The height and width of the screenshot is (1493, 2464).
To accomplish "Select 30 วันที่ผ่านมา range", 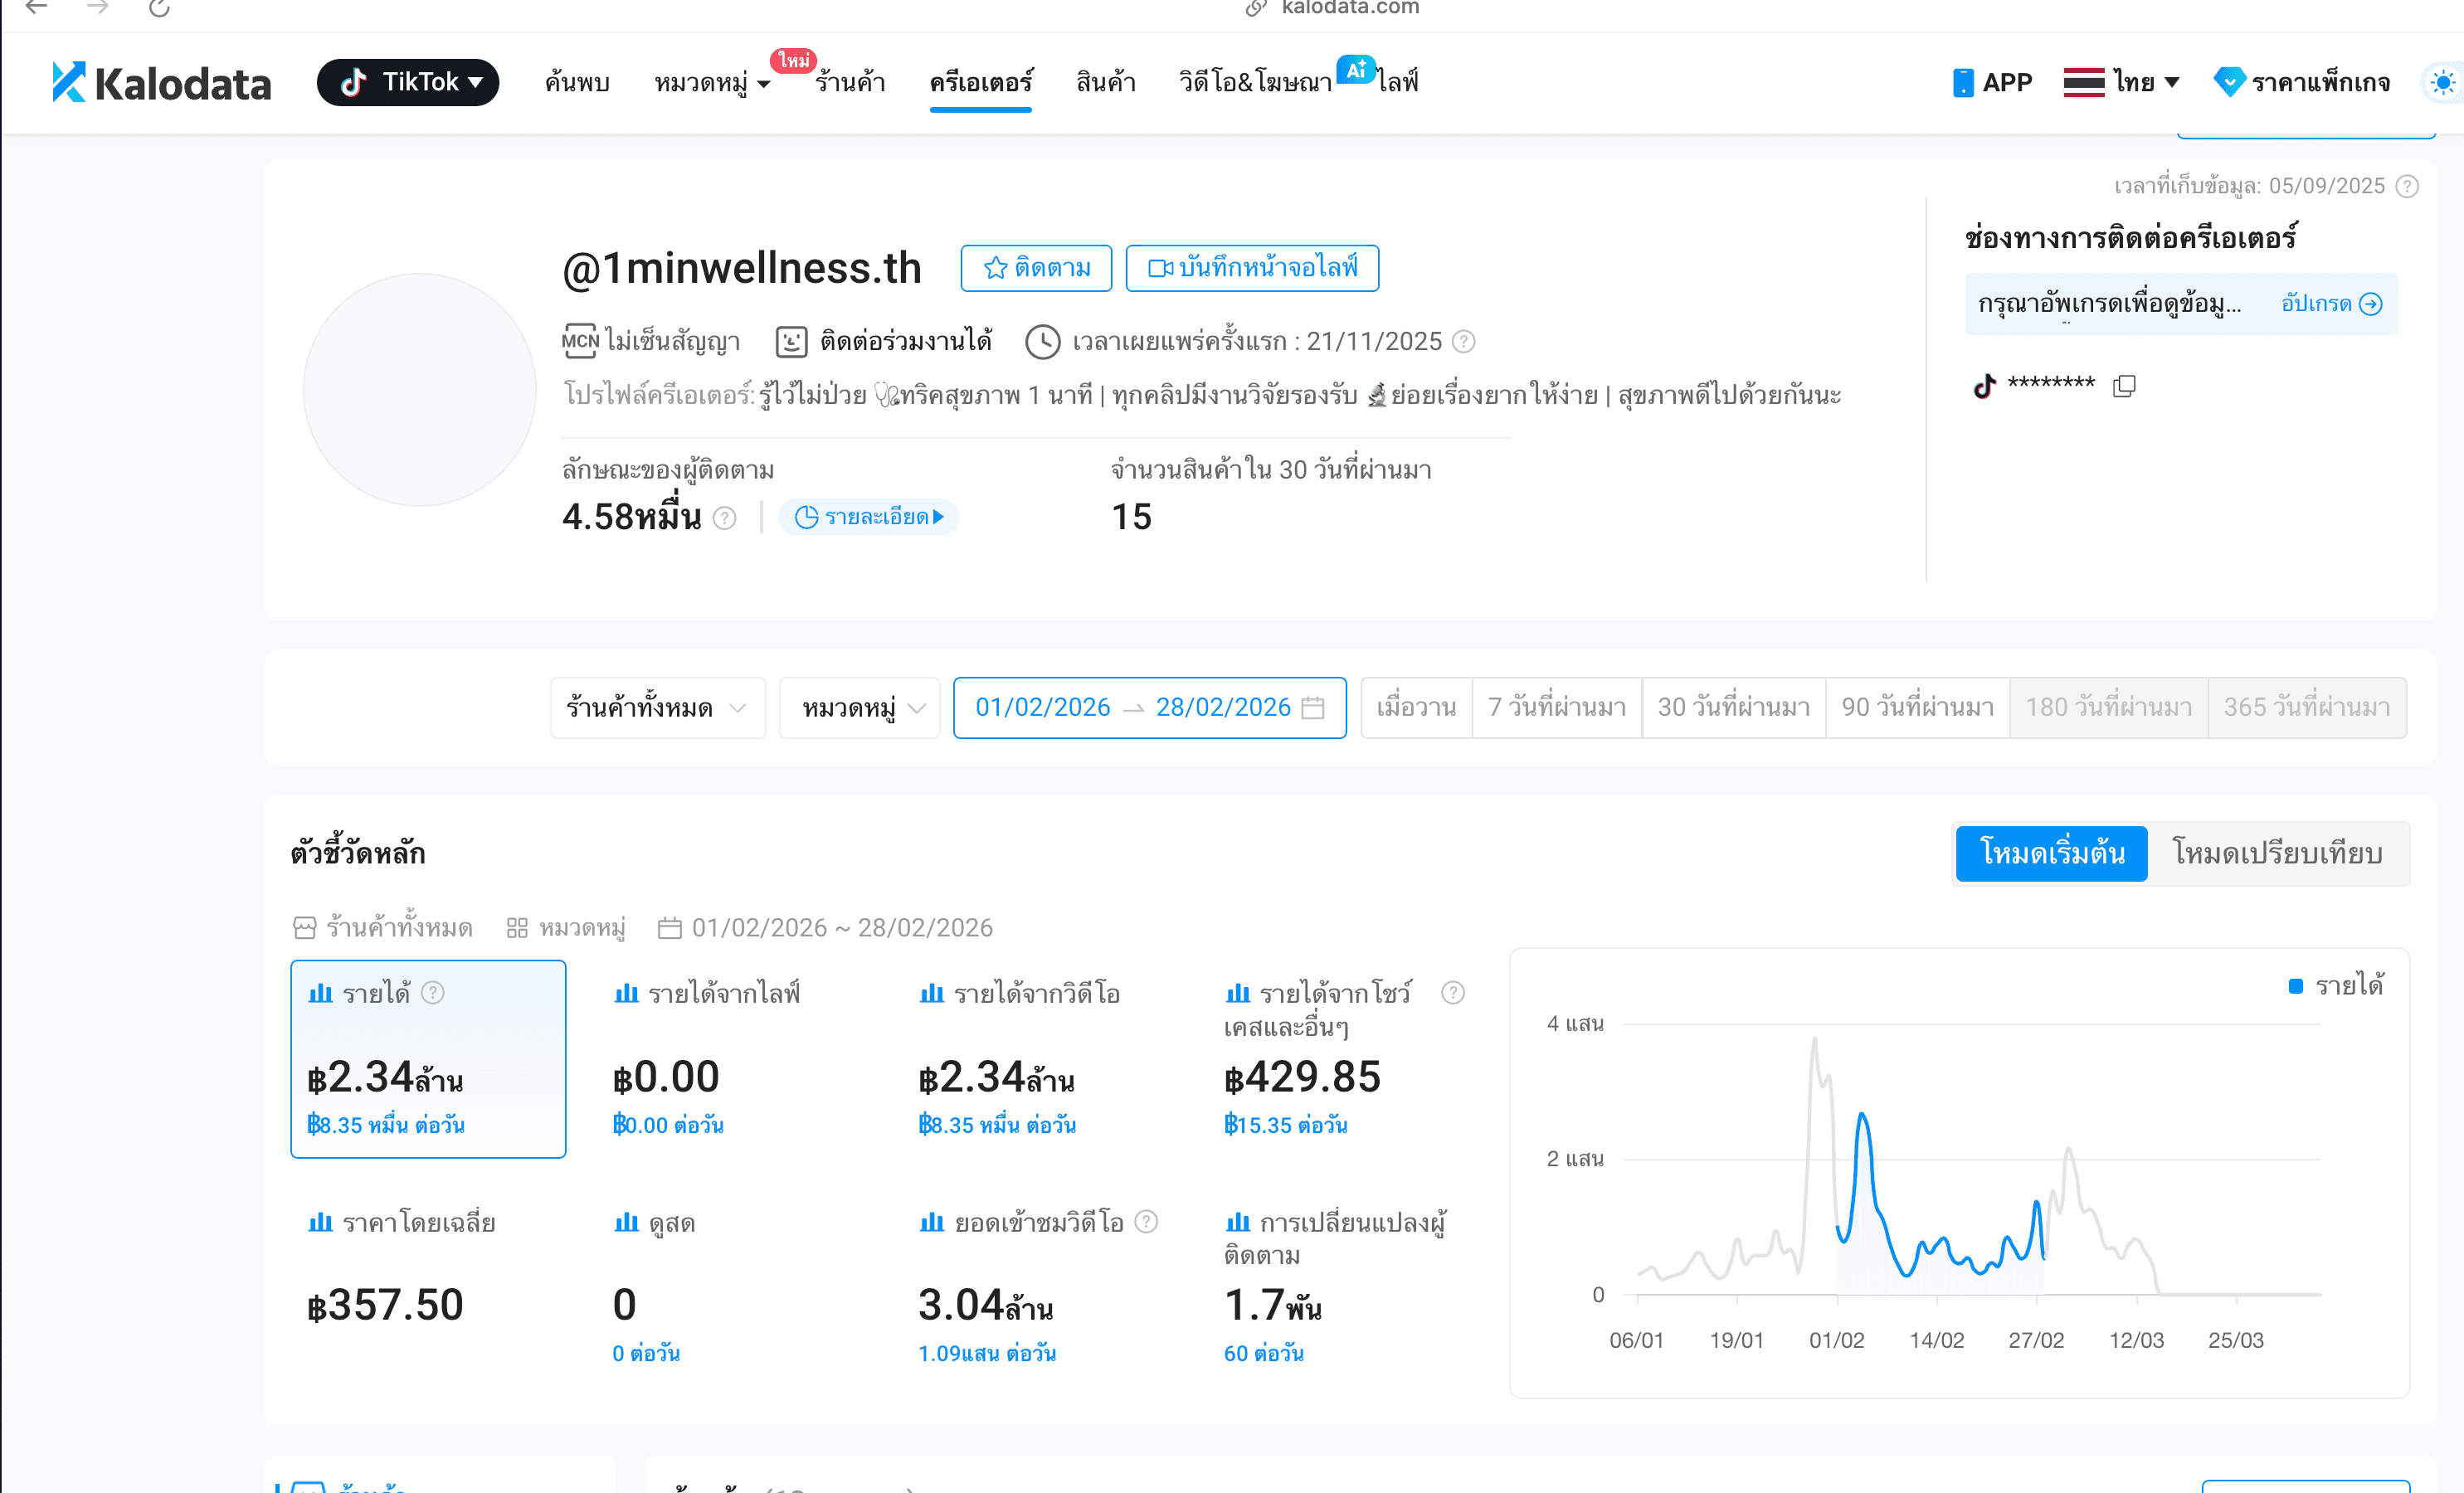I will 1734,708.
